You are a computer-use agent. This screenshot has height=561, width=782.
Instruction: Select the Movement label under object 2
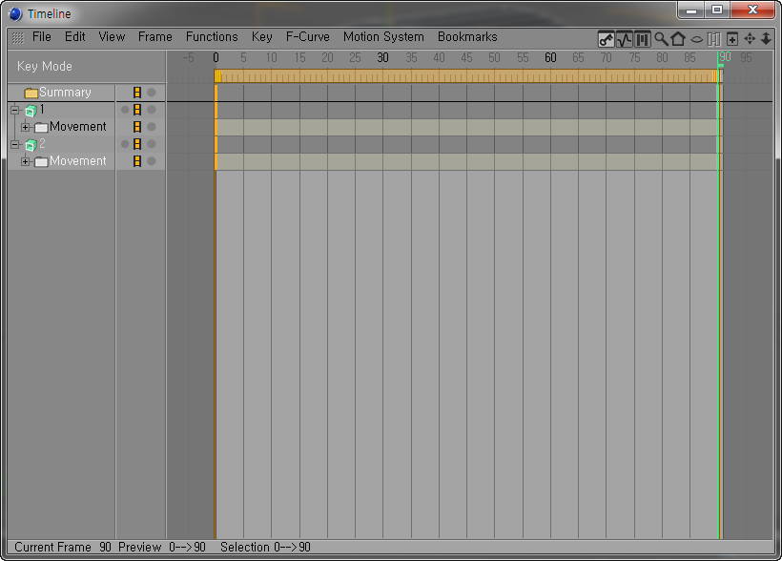click(78, 161)
